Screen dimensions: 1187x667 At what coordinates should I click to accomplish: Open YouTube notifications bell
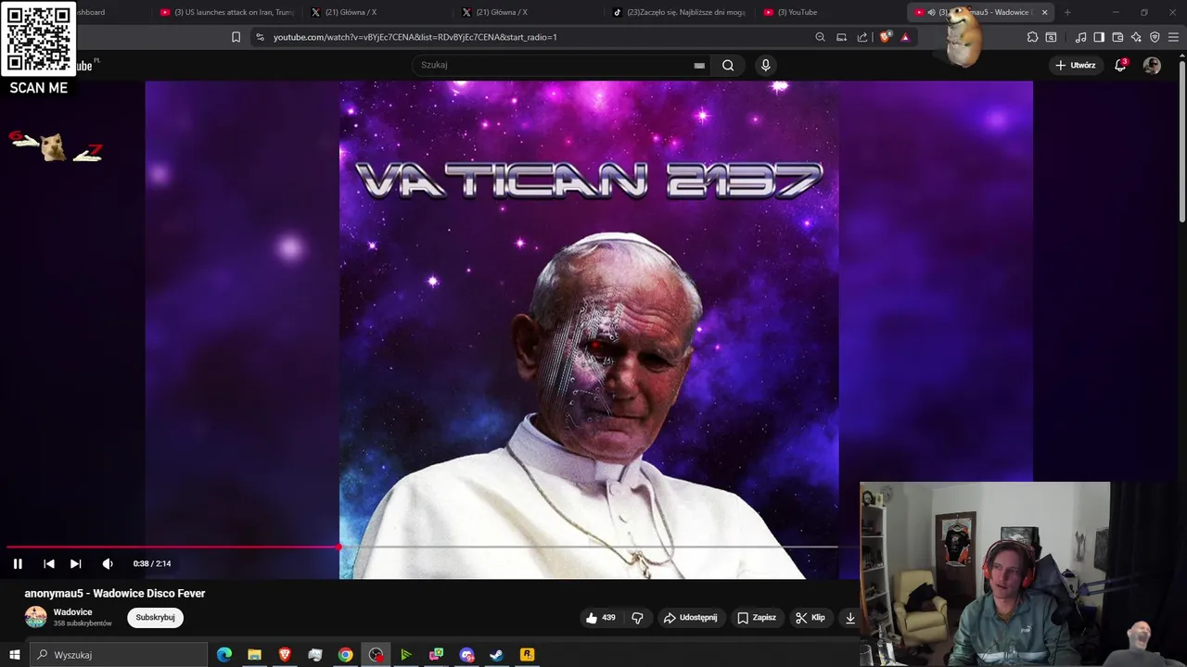pos(1120,65)
